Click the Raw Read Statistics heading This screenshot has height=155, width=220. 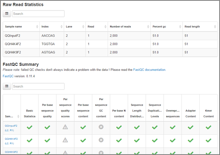[23, 5]
